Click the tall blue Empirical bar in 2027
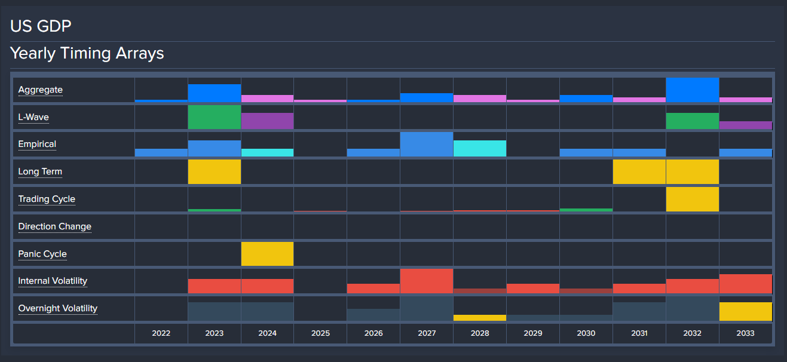This screenshot has height=362, width=787. click(x=427, y=144)
